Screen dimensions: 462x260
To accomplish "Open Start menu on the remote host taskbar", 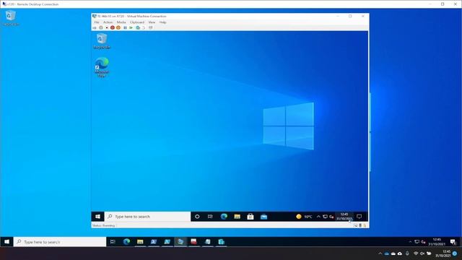I will (x=6, y=242).
